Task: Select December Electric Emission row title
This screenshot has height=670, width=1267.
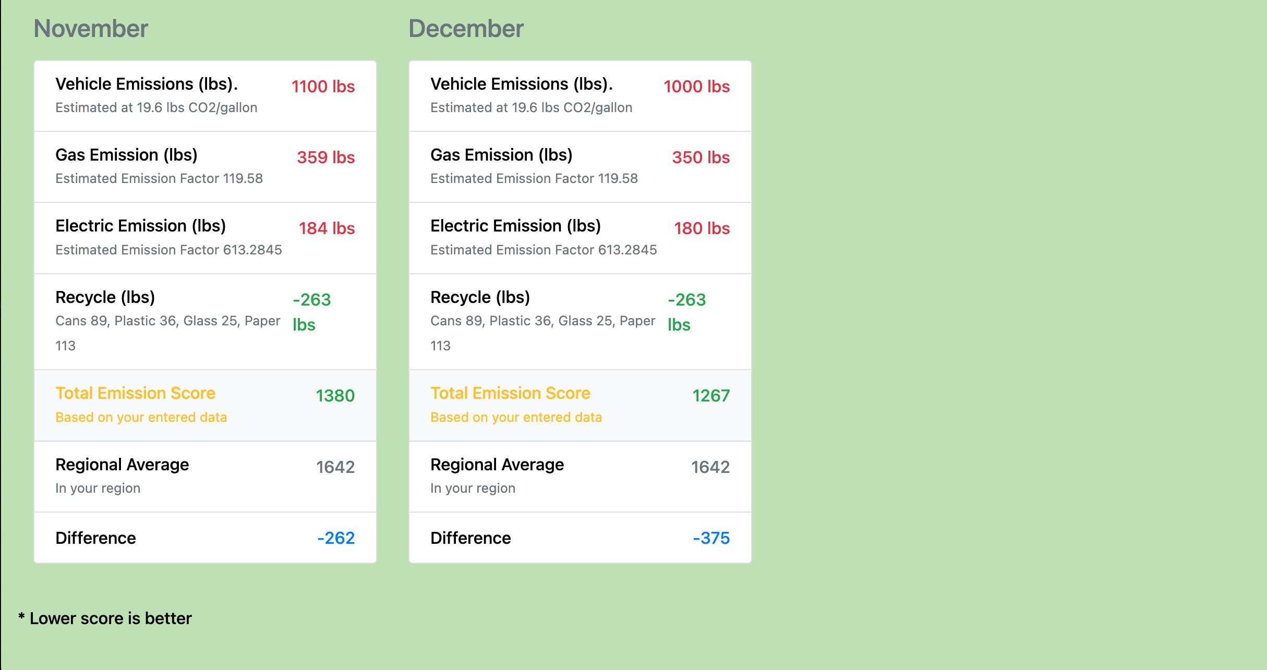Action: click(x=515, y=226)
